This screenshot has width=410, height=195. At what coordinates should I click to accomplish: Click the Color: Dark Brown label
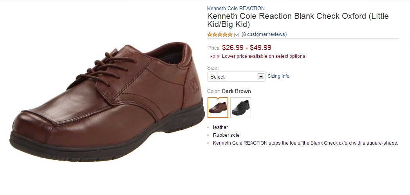229,91
